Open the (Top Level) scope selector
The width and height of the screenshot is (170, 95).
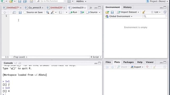20,57
